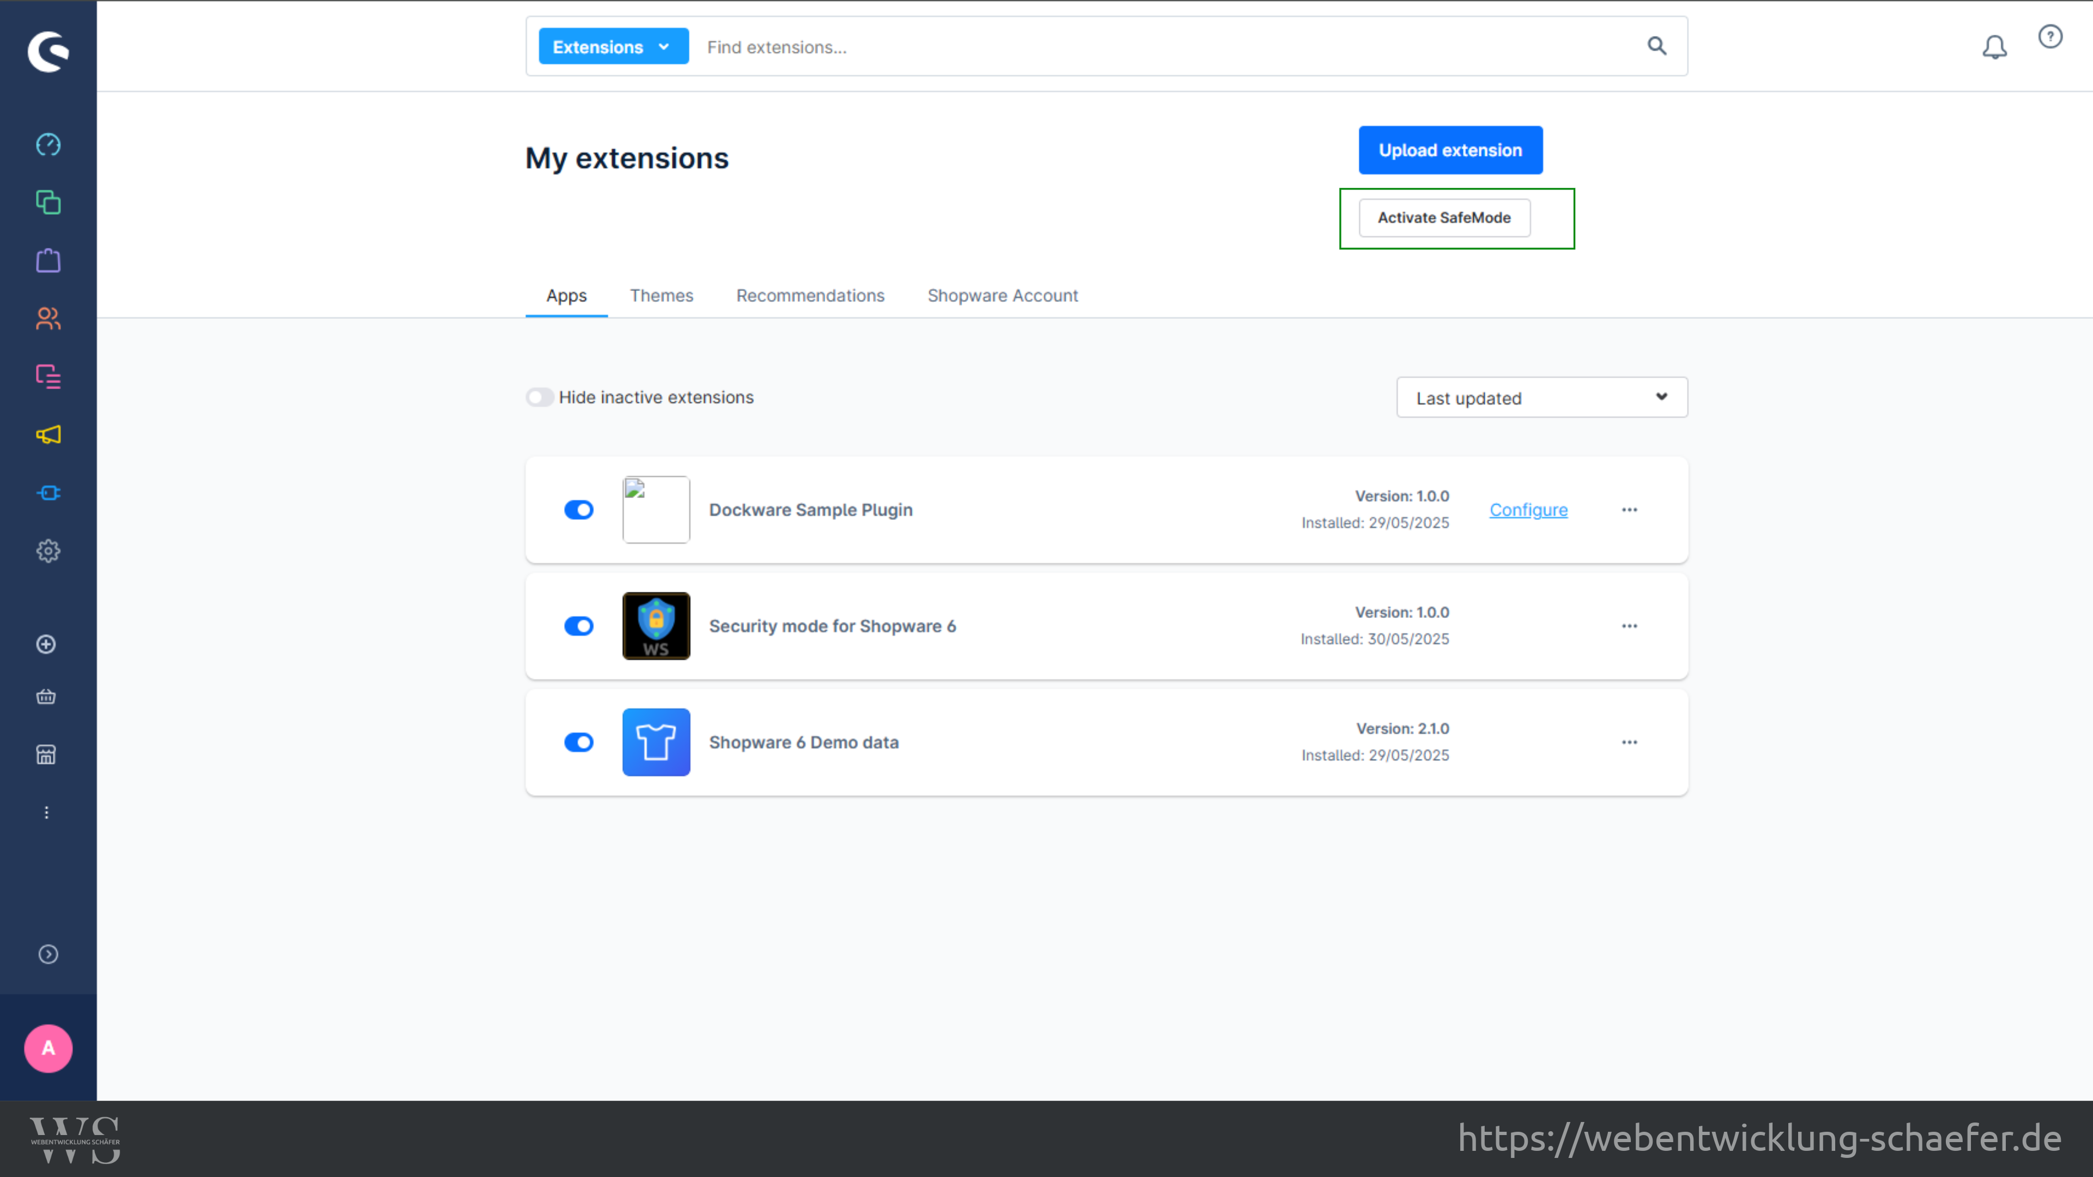2093x1177 pixels.
Task: Open context menu for Security mode plugin
Action: point(1630,626)
